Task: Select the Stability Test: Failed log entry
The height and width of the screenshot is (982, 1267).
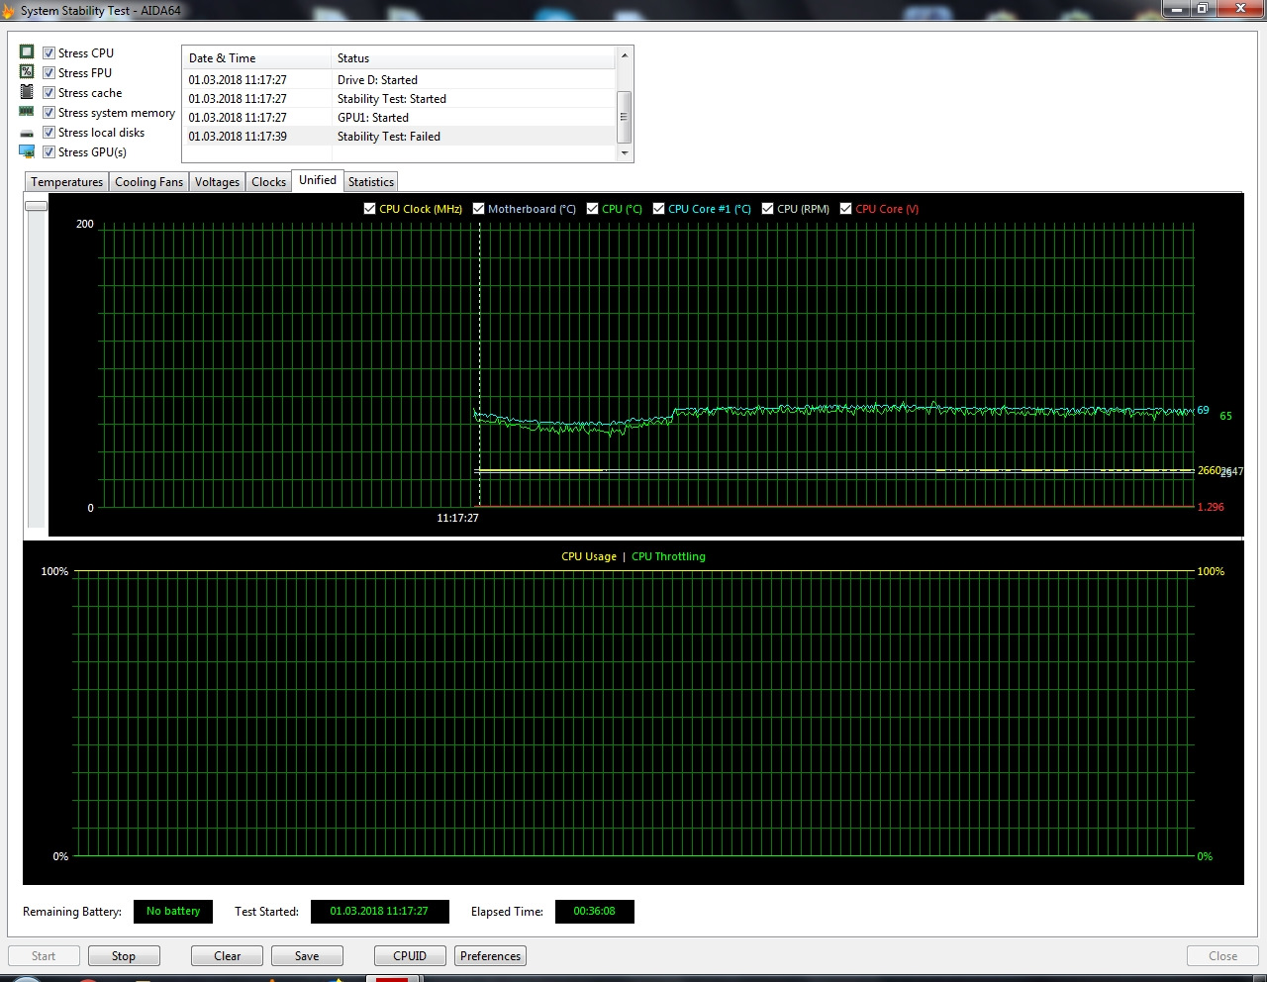Action: [x=388, y=137]
